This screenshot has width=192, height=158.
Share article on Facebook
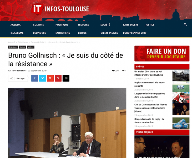point(35,78)
